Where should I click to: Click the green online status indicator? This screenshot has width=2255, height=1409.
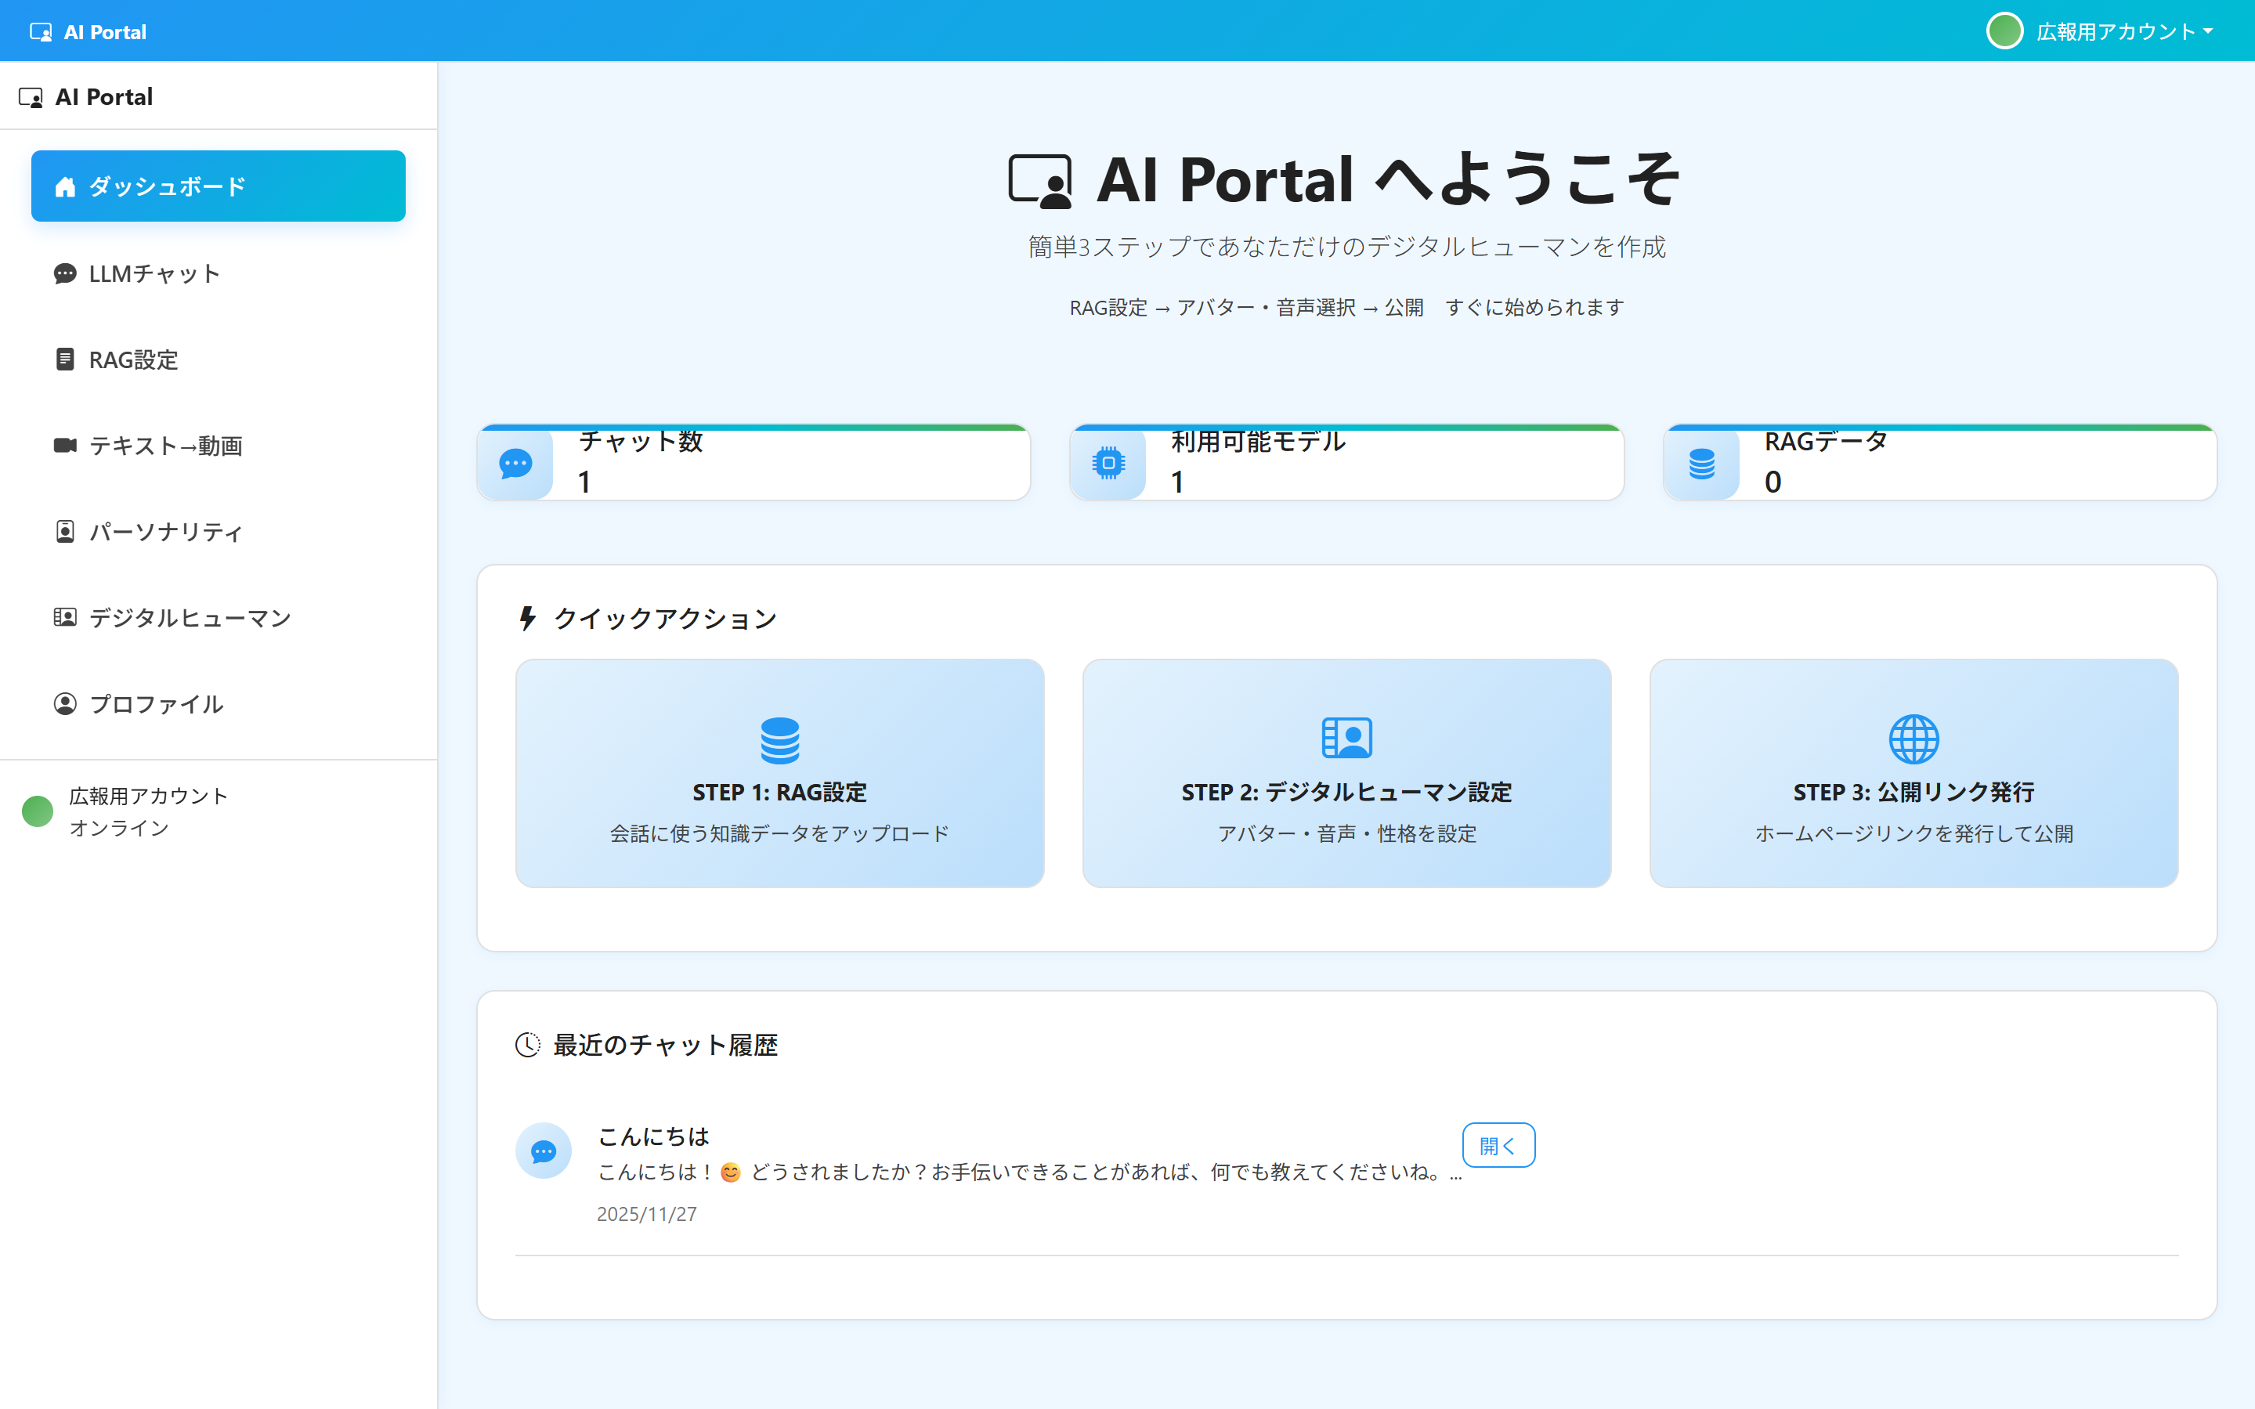(38, 811)
